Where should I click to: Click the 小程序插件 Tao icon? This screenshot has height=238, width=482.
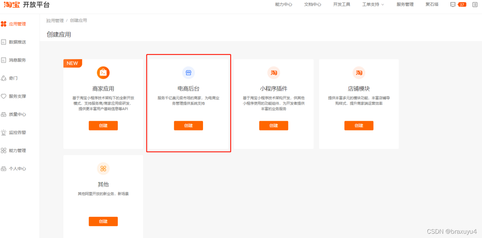[x=274, y=72]
